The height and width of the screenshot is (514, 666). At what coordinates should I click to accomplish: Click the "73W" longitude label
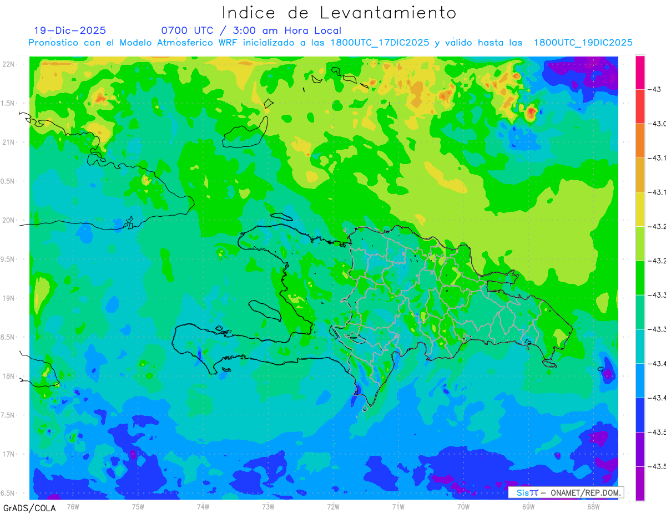(268, 506)
